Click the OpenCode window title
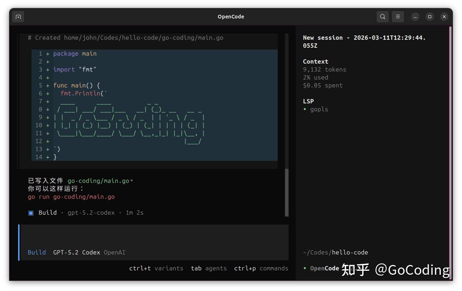Screen dimensions: 462x291 (231, 17)
